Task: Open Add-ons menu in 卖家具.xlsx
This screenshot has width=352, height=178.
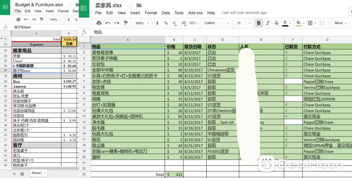Action: click(195, 13)
